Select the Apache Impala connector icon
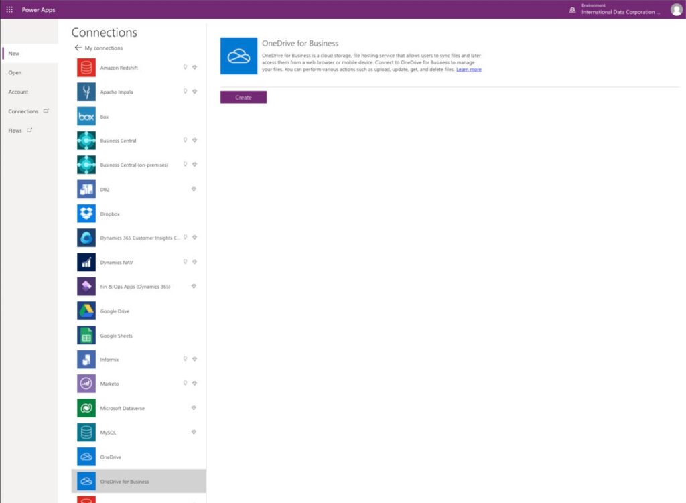 click(86, 92)
